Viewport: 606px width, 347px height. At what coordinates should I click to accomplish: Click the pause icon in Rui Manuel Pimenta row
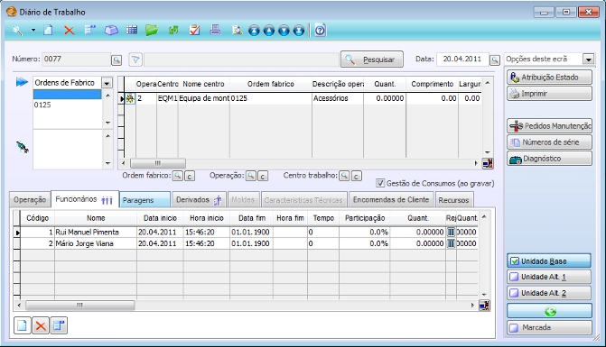tap(451, 233)
